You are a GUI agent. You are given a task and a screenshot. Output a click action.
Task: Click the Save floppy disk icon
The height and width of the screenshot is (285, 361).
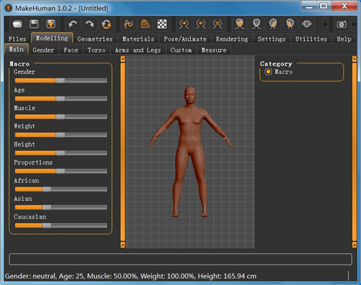(x=34, y=24)
